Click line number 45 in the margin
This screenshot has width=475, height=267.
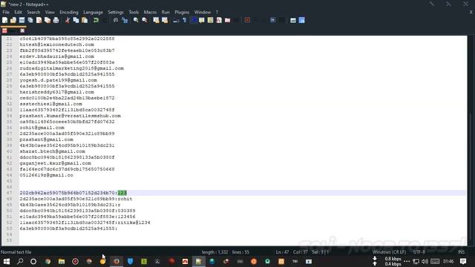click(9, 181)
